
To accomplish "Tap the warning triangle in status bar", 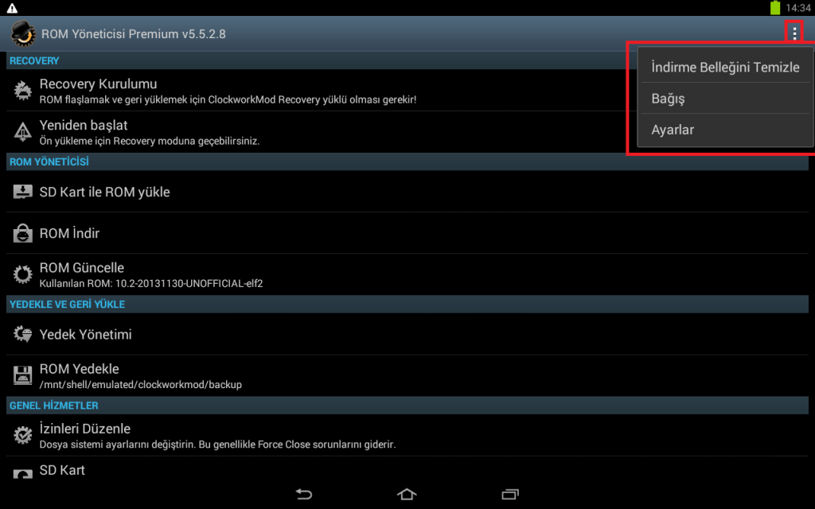I will [12, 8].
